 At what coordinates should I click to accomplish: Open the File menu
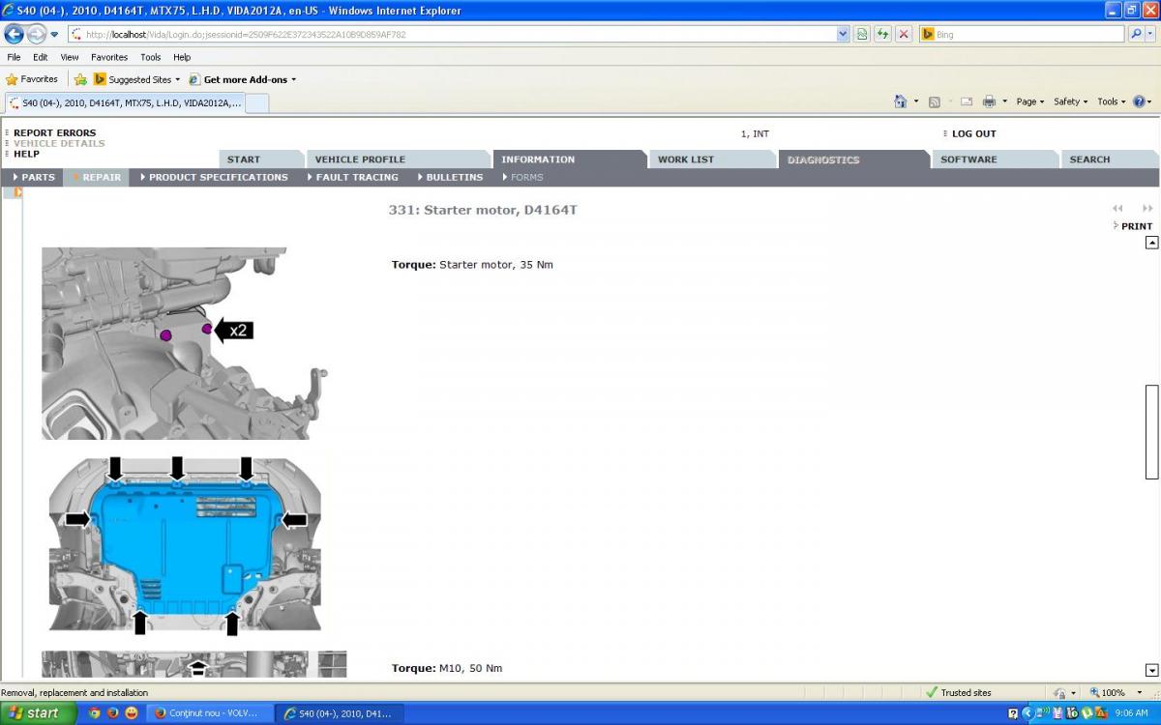click(14, 57)
